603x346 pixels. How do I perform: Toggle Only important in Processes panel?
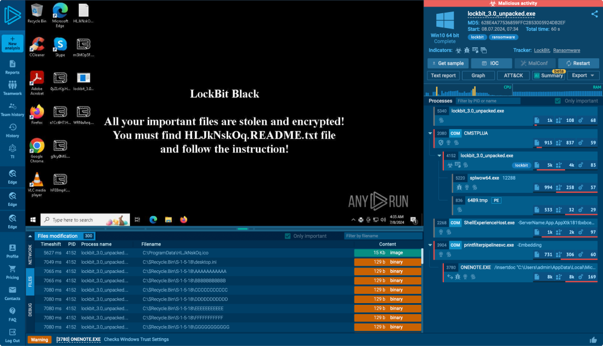click(557, 101)
